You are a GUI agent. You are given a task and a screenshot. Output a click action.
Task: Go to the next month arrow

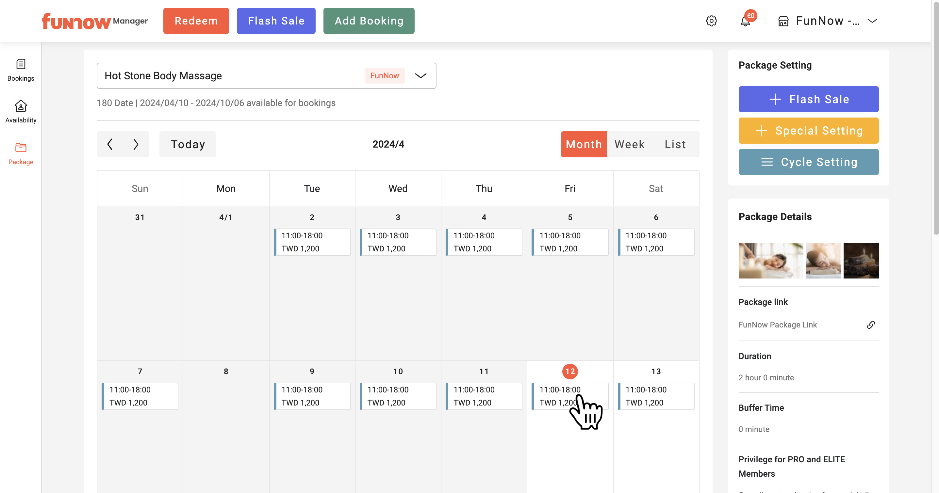136,144
